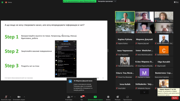
Task: Click Розділіть чат на гілки text
Action: (30, 66)
